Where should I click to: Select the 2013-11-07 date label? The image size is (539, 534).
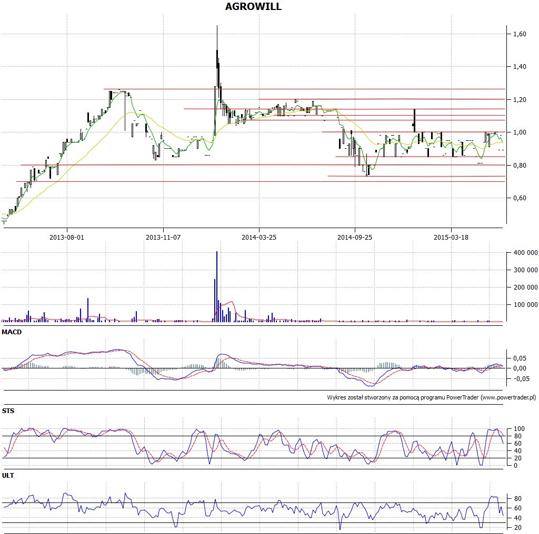163,237
